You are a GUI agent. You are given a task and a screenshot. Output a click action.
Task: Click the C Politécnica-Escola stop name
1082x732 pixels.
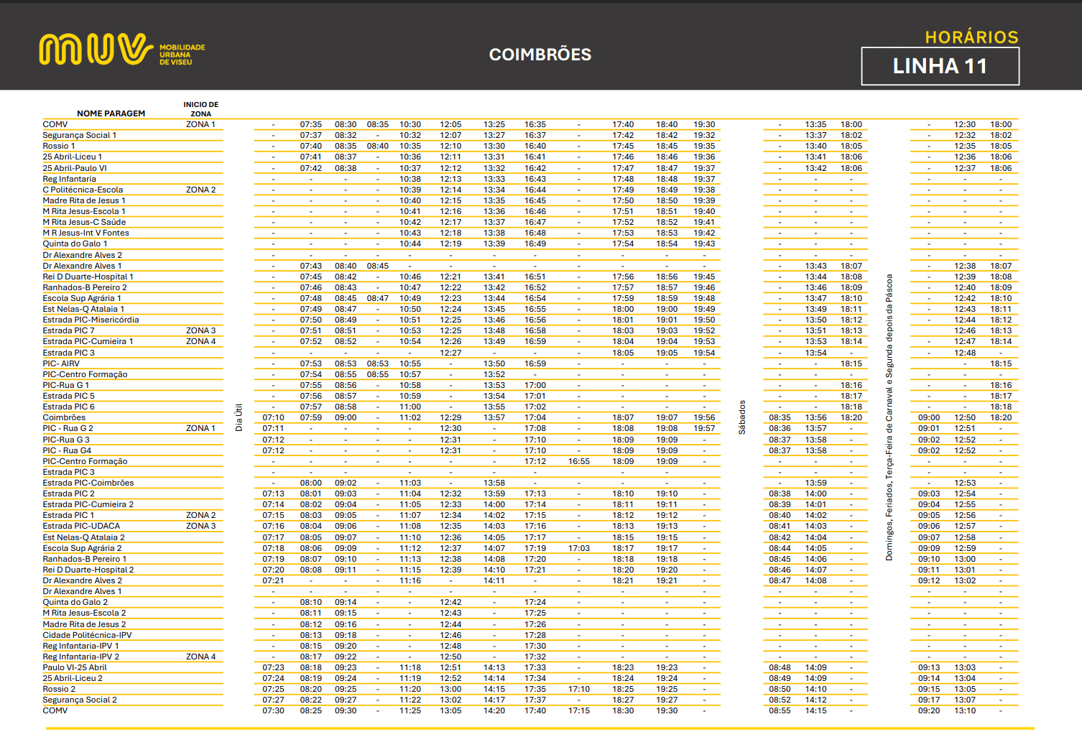coord(83,190)
